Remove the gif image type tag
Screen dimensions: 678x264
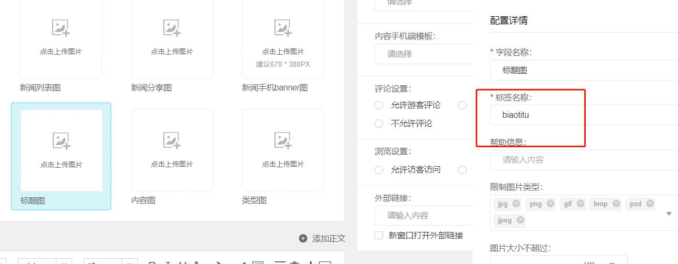click(x=581, y=204)
